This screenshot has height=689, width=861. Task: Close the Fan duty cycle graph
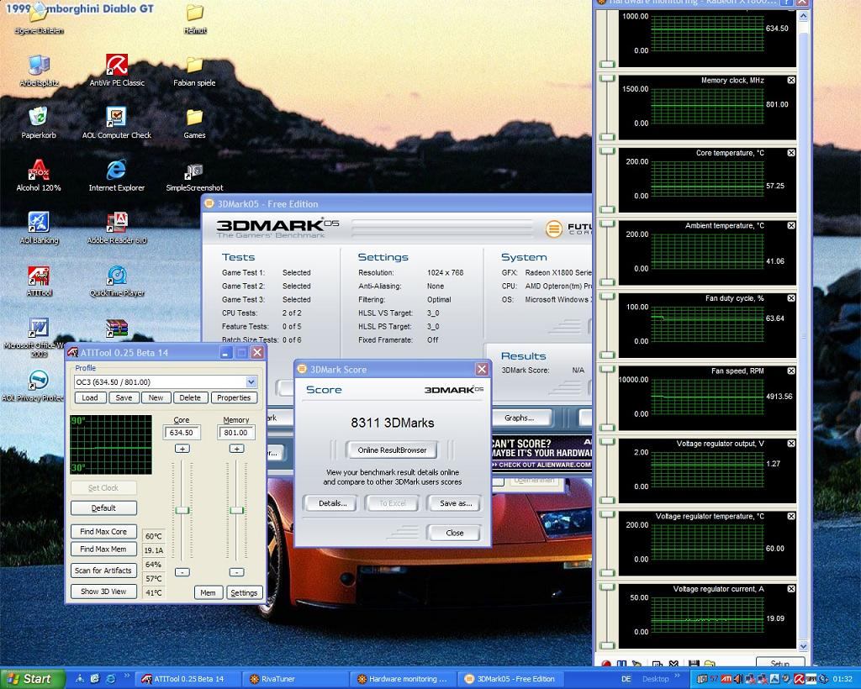(x=791, y=298)
